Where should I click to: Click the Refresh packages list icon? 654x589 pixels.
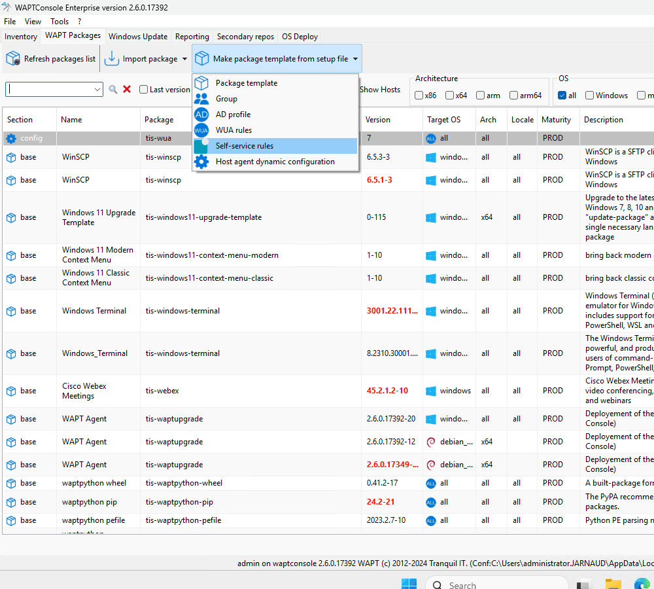[13, 59]
